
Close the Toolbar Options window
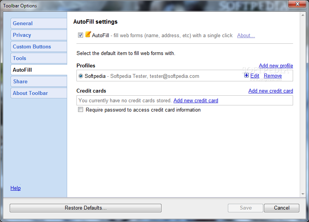[297, 4]
